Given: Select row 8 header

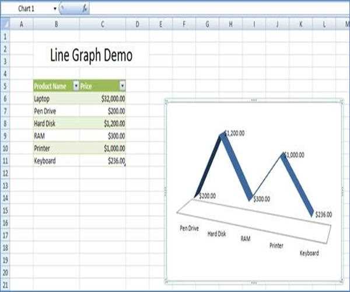Looking at the screenshot, I should 5,123.
